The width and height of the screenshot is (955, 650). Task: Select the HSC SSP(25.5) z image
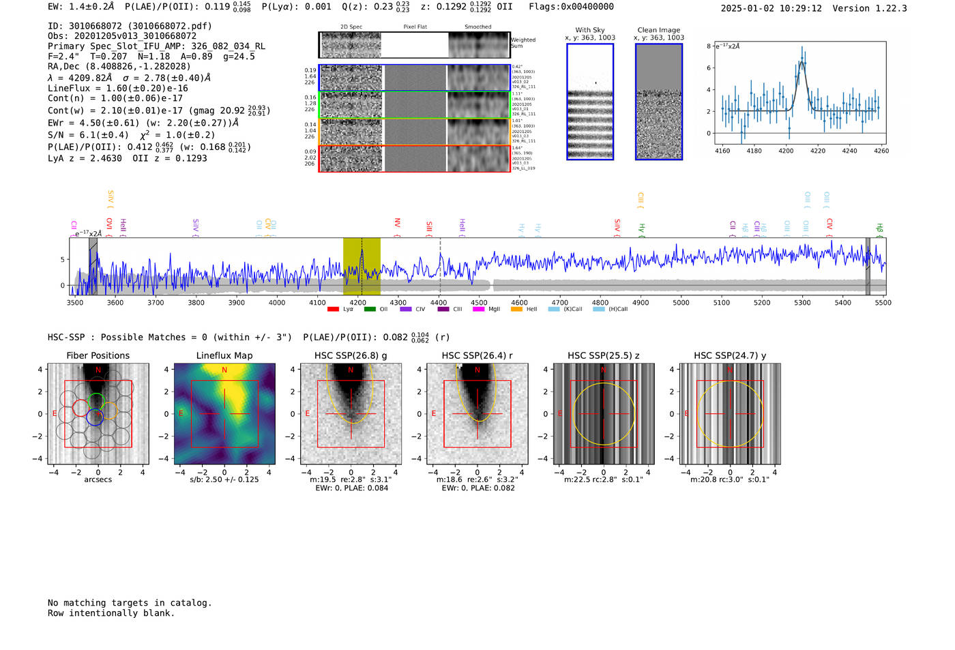coord(604,414)
